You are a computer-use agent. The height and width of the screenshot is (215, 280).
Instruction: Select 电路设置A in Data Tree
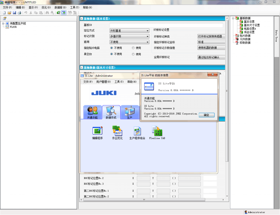[250, 28]
